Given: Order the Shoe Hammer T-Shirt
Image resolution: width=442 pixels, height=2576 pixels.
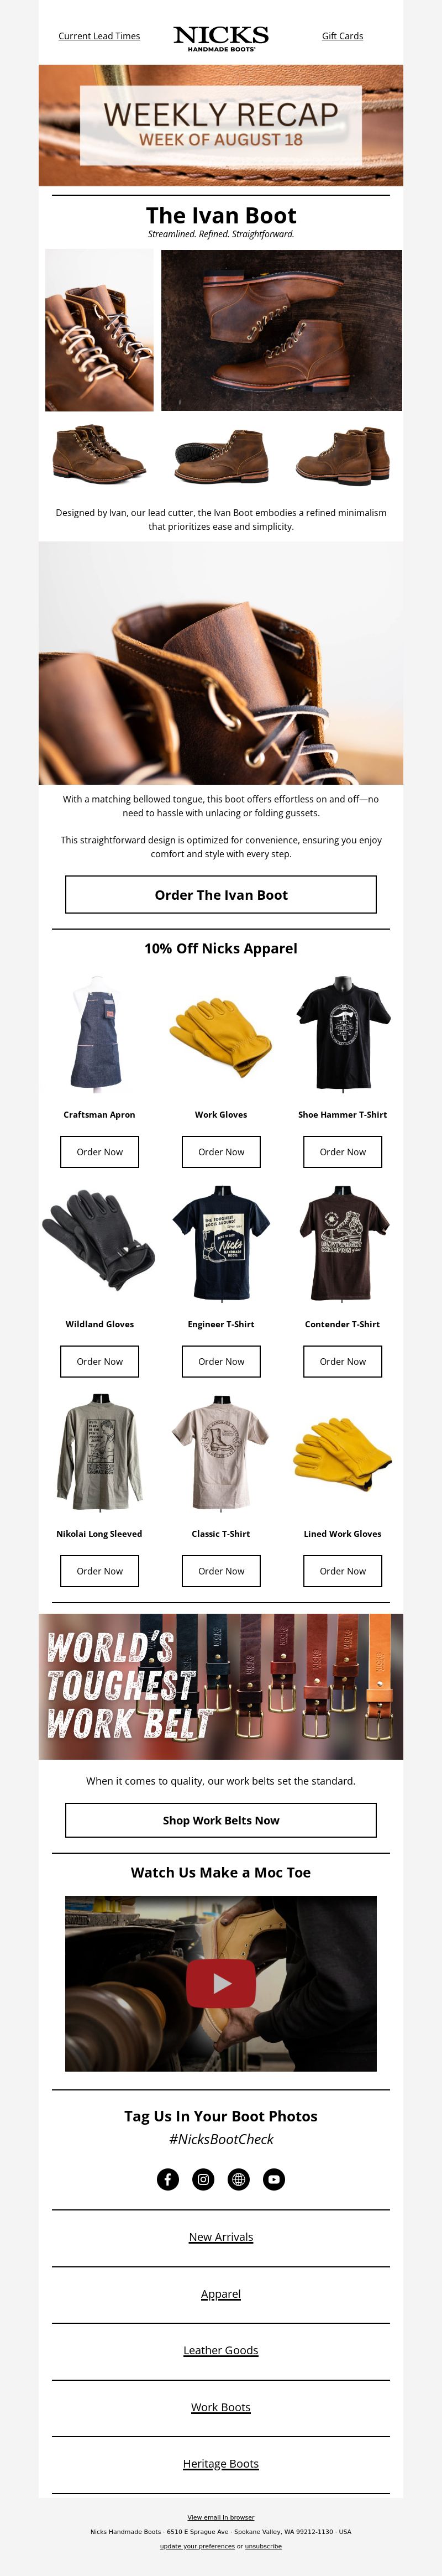Looking at the screenshot, I should click(342, 1152).
